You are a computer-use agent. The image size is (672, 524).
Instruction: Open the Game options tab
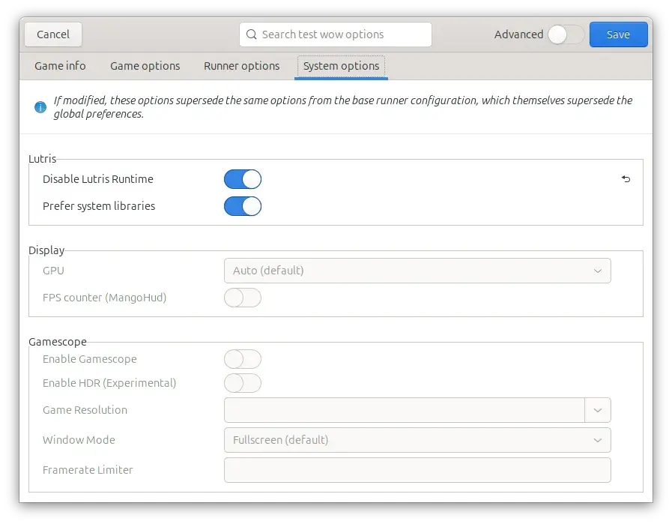pyautogui.click(x=145, y=66)
